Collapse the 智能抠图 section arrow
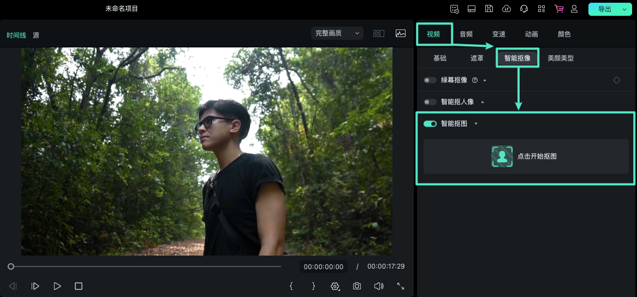 tap(476, 124)
